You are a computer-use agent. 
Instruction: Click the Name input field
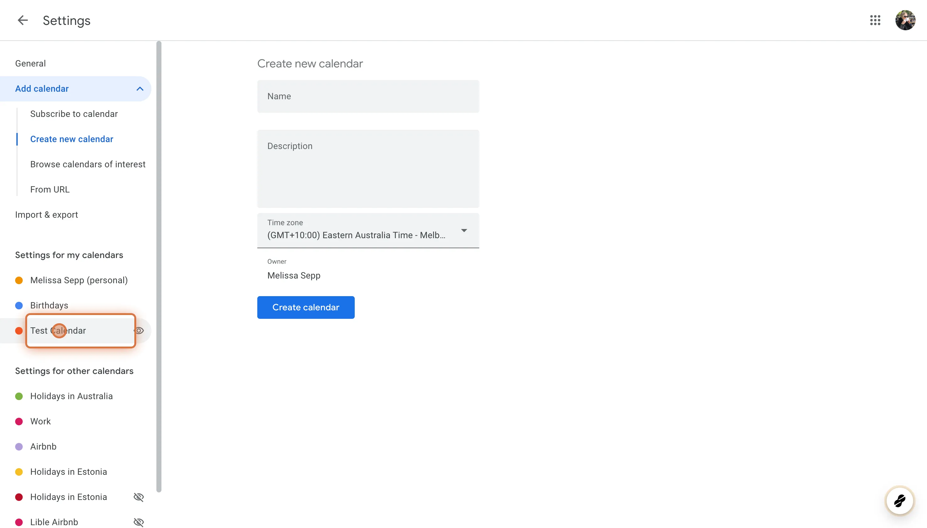click(368, 96)
